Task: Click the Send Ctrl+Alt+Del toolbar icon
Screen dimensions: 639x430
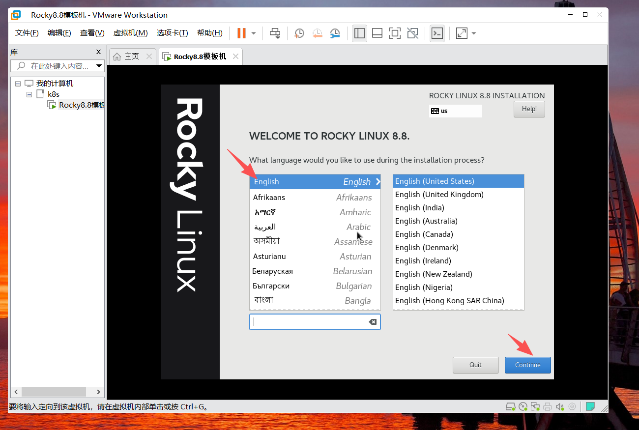Action: pos(275,33)
